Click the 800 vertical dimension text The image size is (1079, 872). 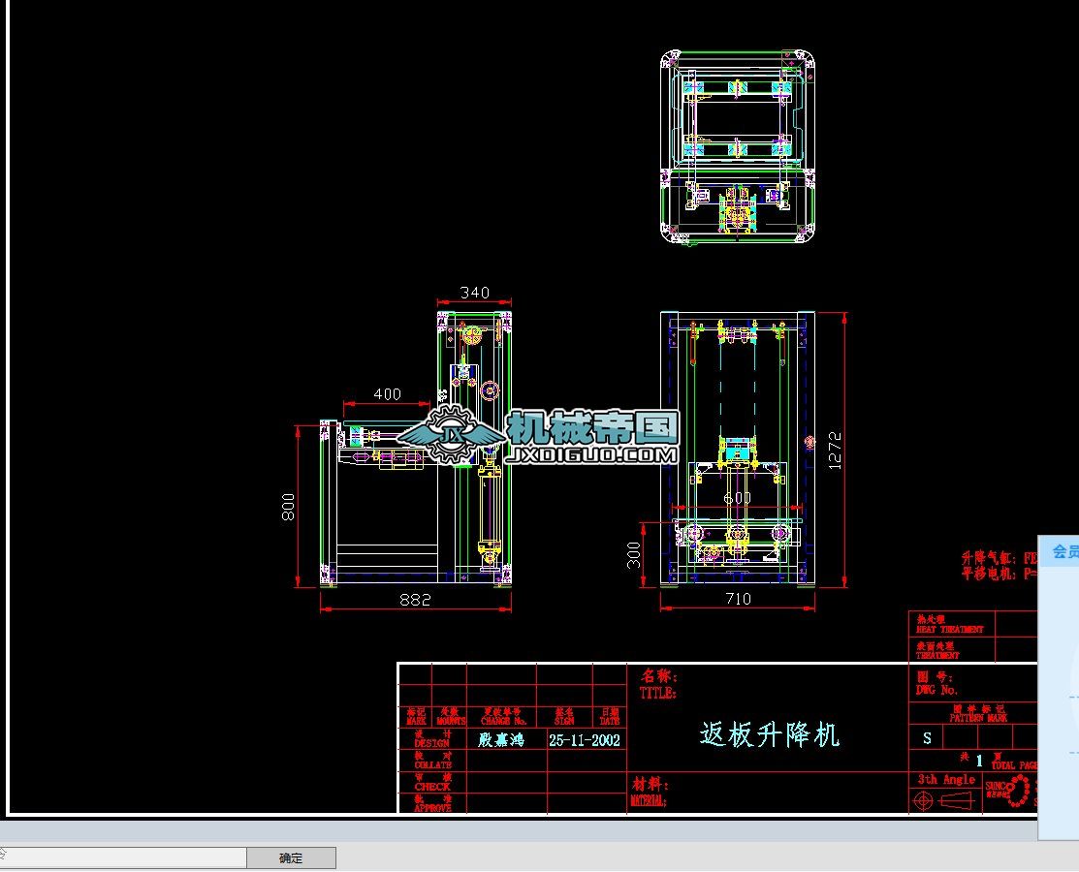coord(288,507)
